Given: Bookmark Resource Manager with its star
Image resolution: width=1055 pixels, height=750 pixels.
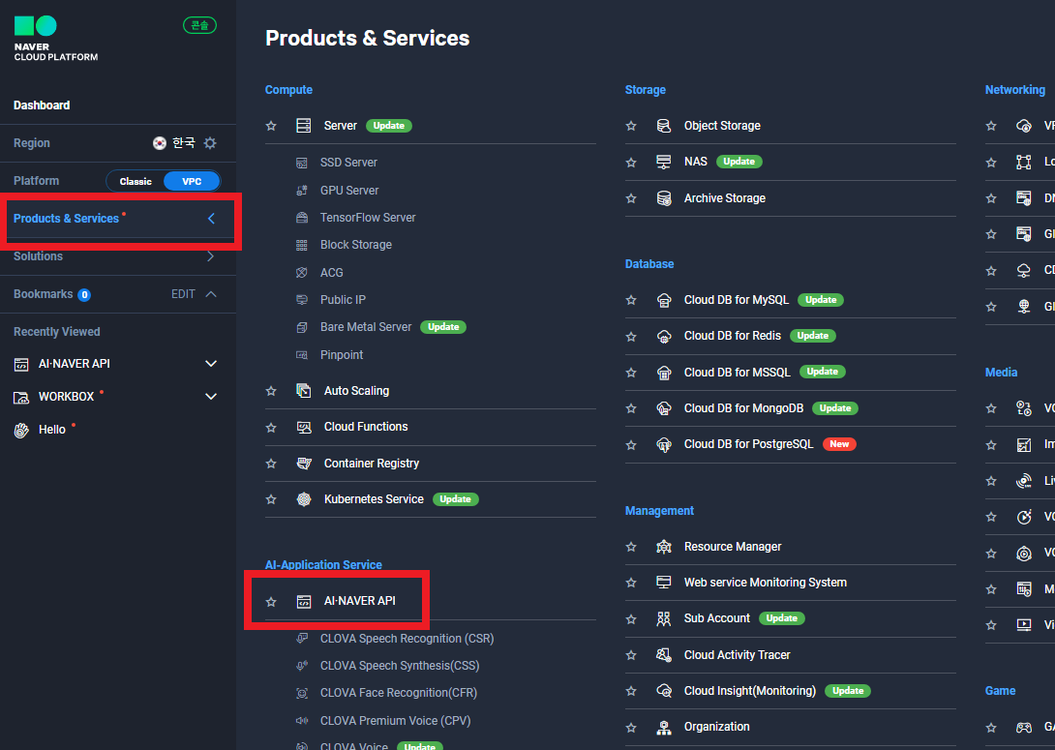Looking at the screenshot, I should 631,547.
